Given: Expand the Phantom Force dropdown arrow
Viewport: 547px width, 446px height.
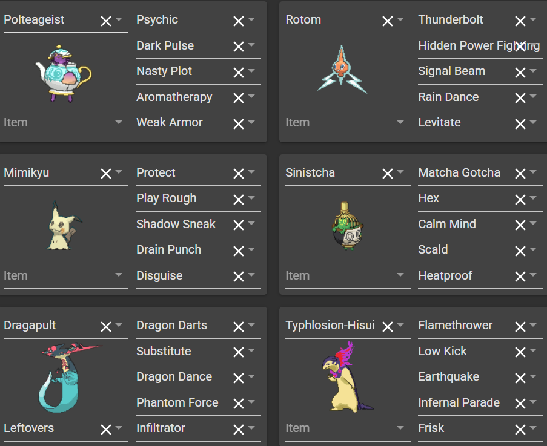Looking at the screenshot, I should click(x=251, y=402).
